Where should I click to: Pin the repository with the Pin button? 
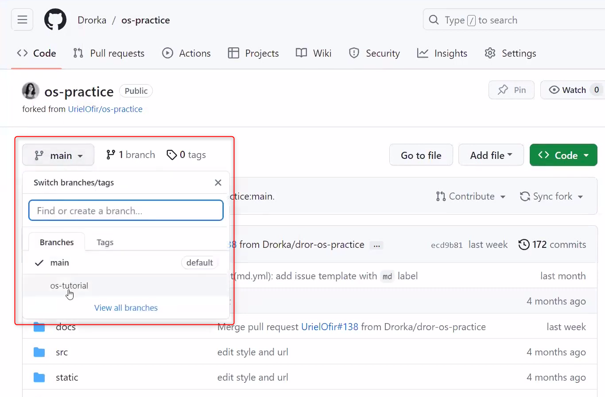click(512, 90)
